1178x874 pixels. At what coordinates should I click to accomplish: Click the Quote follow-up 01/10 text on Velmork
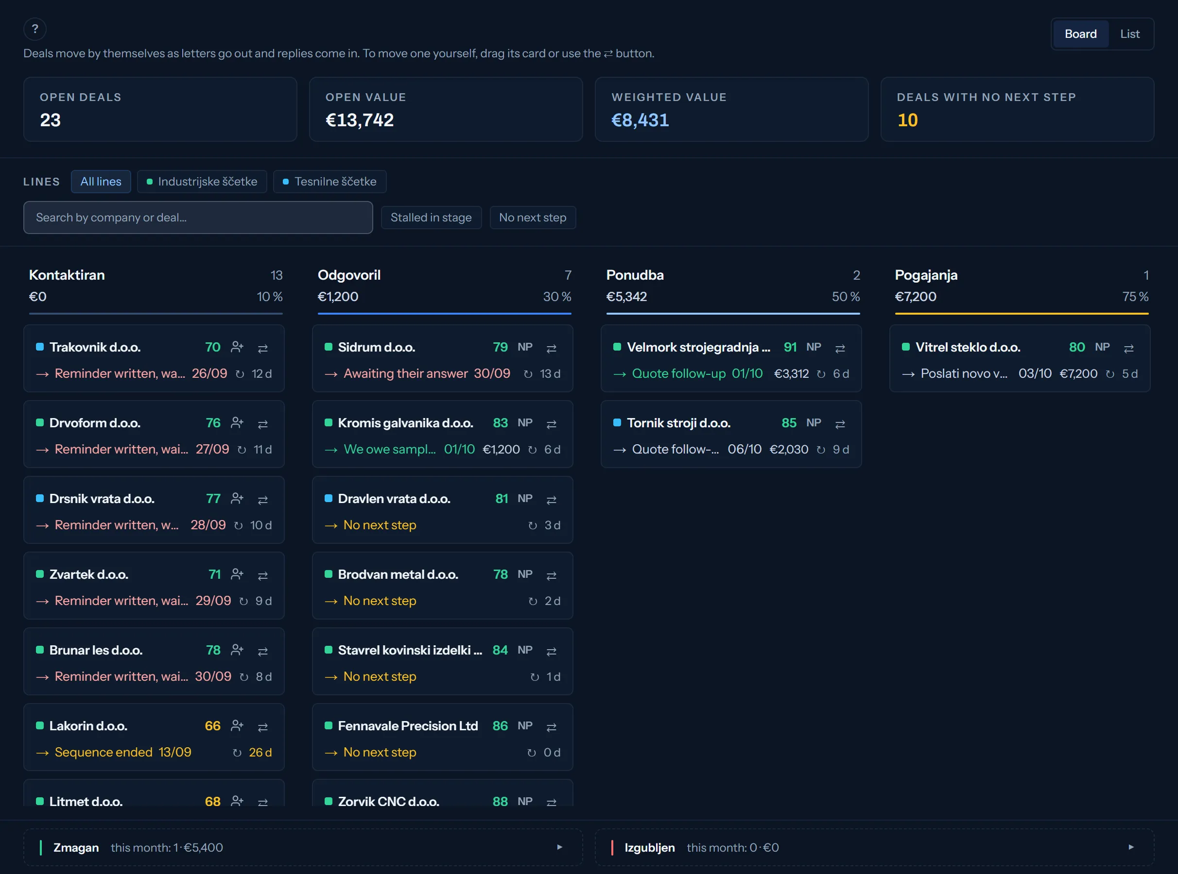[697, 373]
